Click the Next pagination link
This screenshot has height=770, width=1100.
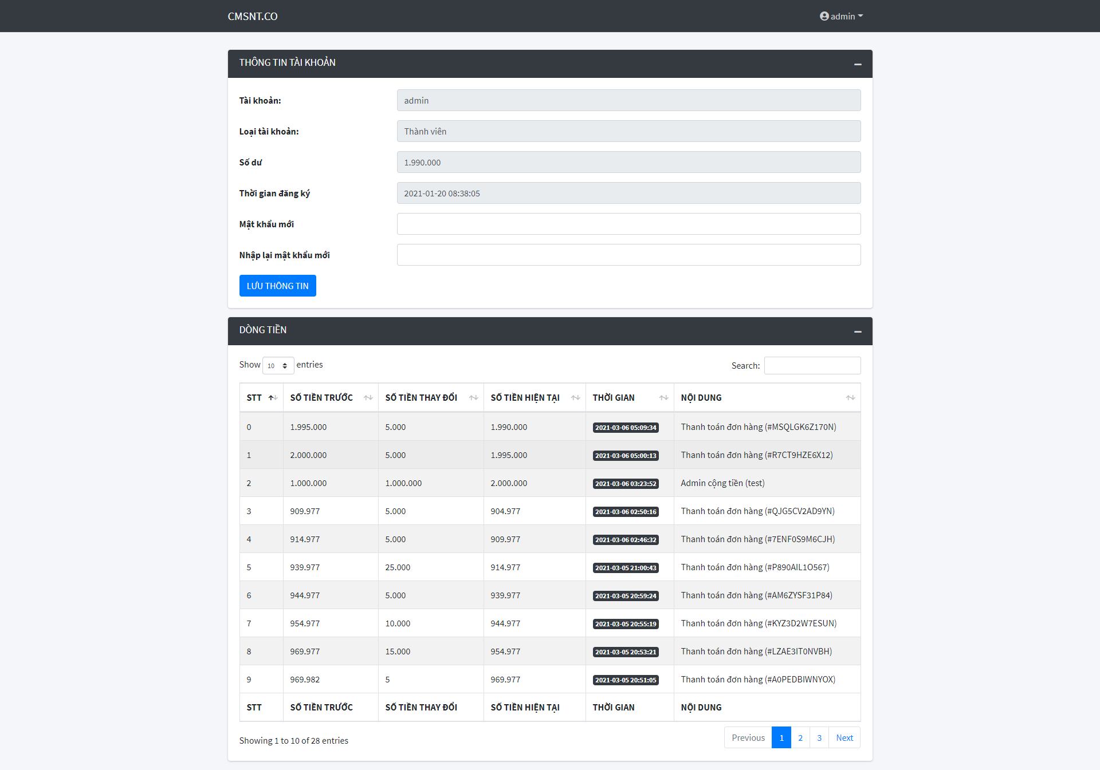[844, 737]
